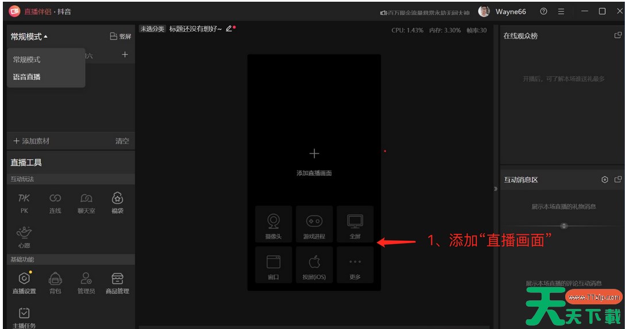The height and width of the screenshot is (329, 625).
Task: Maximize the 直播伴侣 window
Action: point(602,11)
